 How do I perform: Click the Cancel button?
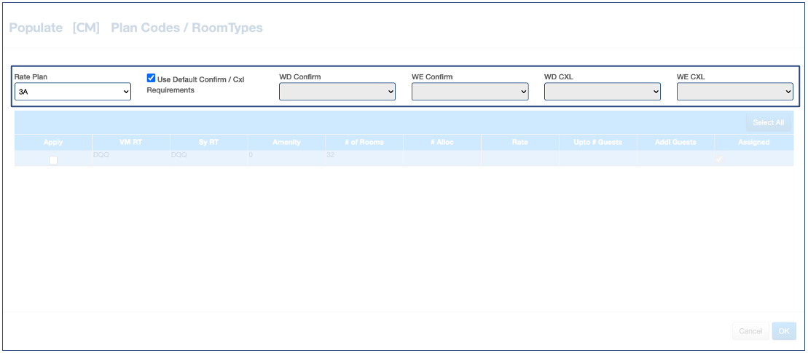pos(750,331)
